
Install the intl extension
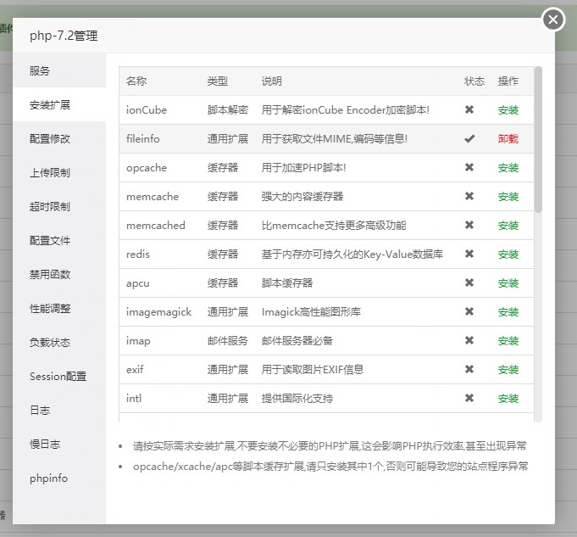coord(508,399)
